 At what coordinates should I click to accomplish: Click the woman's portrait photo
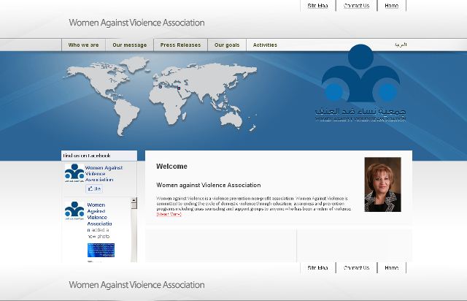pyautogui.click(x=382, y=185)
